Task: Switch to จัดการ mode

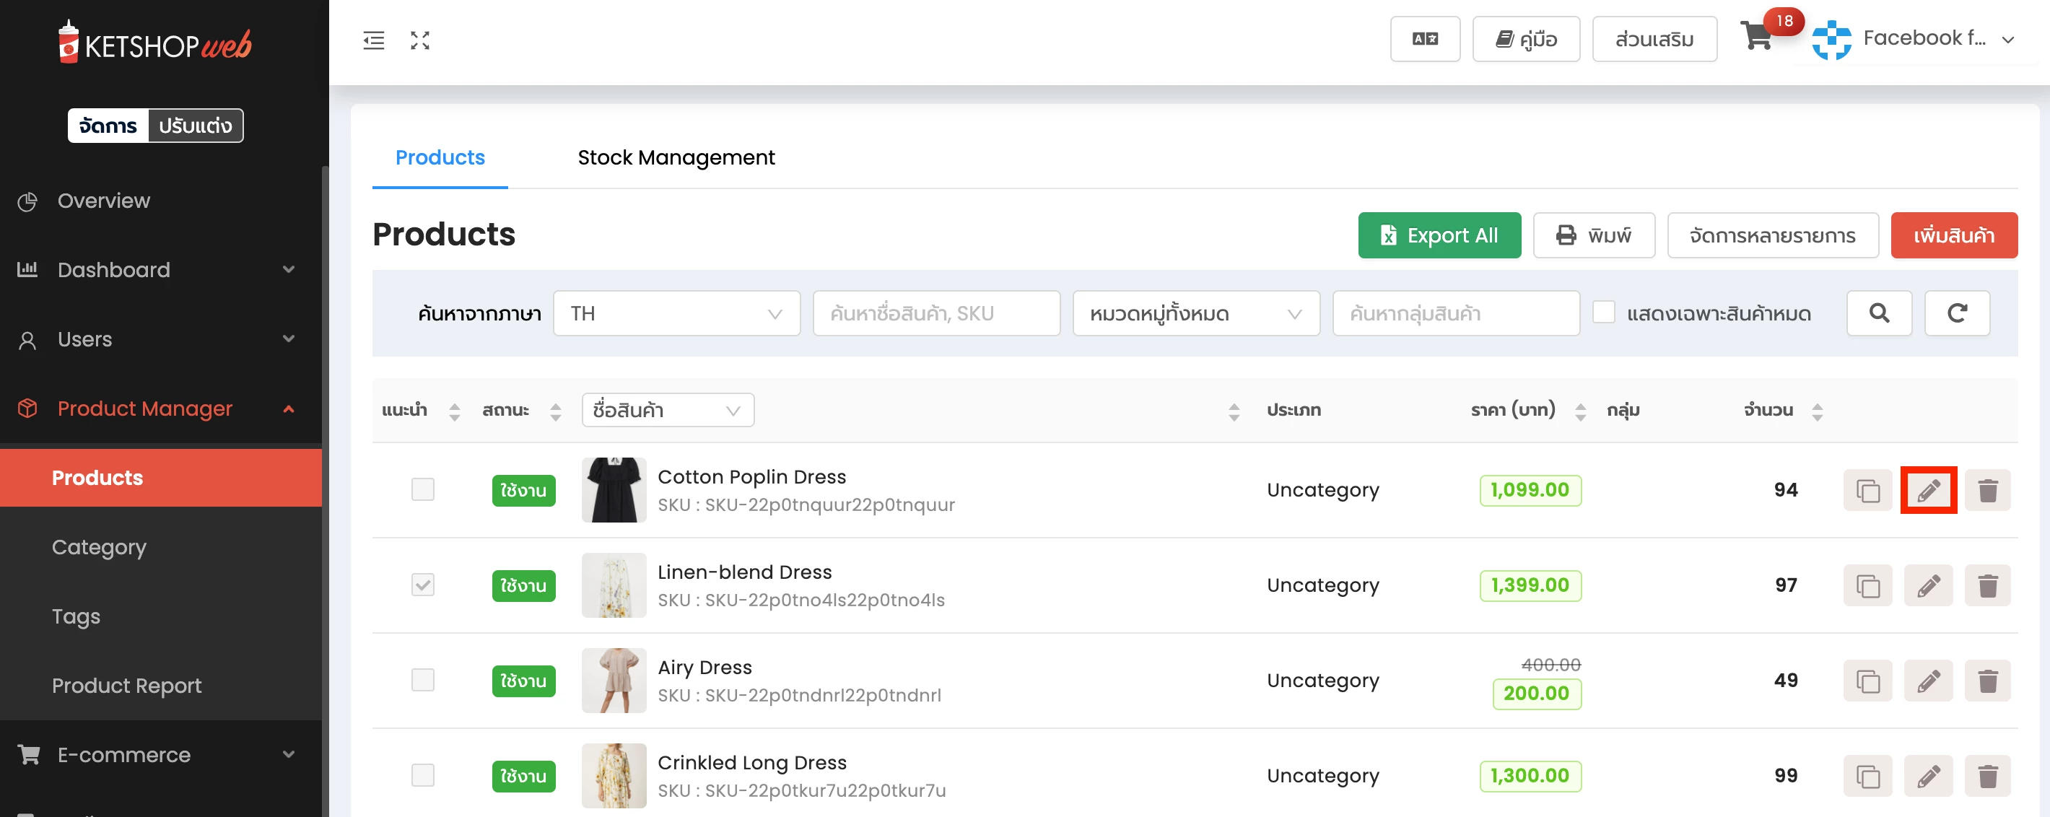Action: pyautogui.click(x=108, y=126)
